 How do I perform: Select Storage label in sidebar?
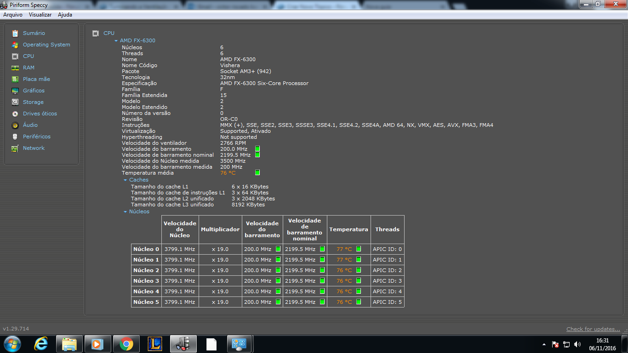[x=33, y=102]
